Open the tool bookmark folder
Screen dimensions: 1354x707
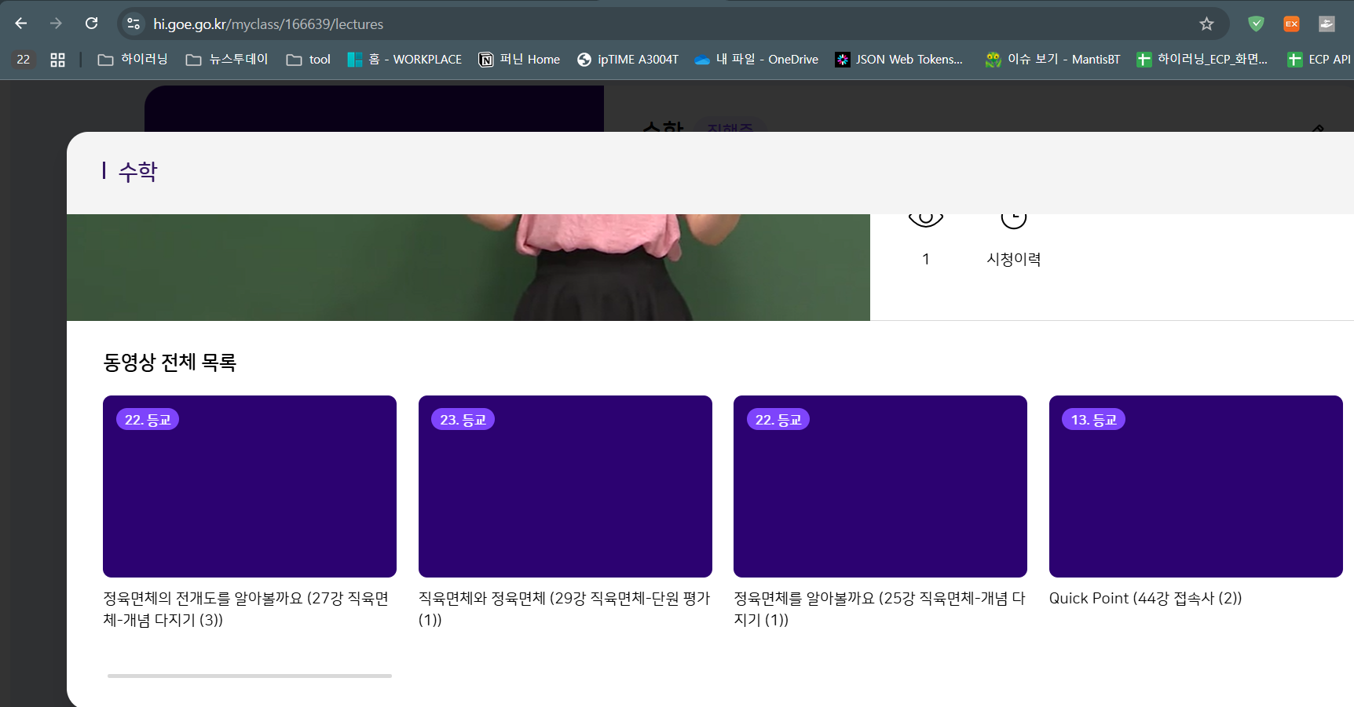pyautogui.click(x=309, y=60)
